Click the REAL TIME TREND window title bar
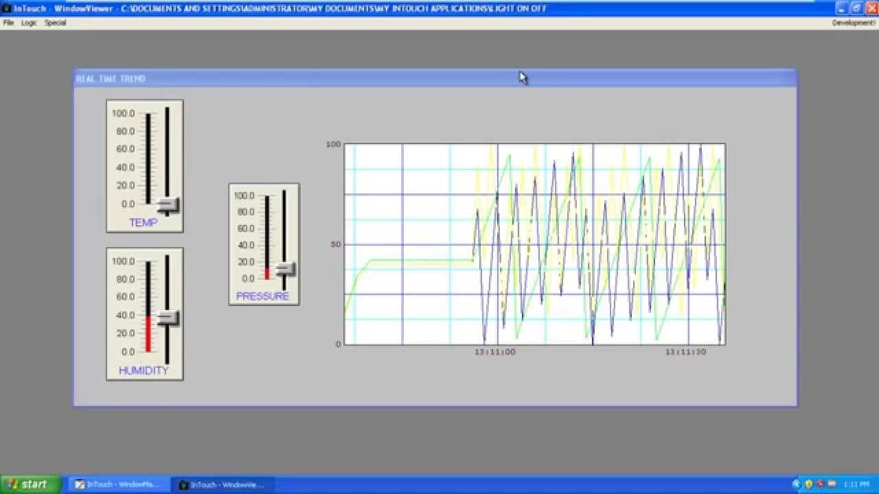Image resolution: width=879 pixels, height=494 pixels. 435,78
